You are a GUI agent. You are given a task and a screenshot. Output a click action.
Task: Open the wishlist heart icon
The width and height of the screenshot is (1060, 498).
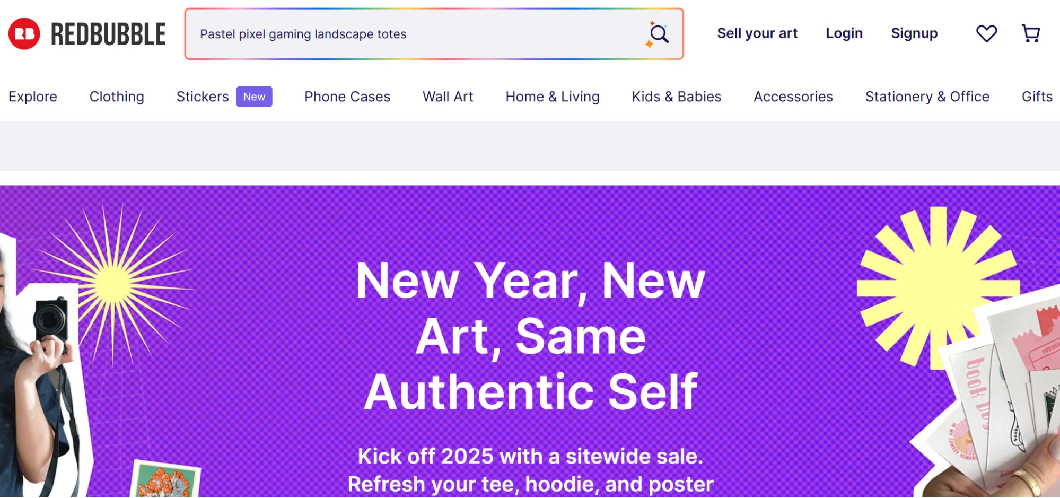click(986, 33)
